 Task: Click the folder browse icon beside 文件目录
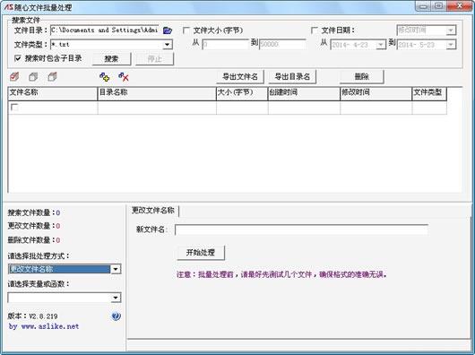pos(168,30)
